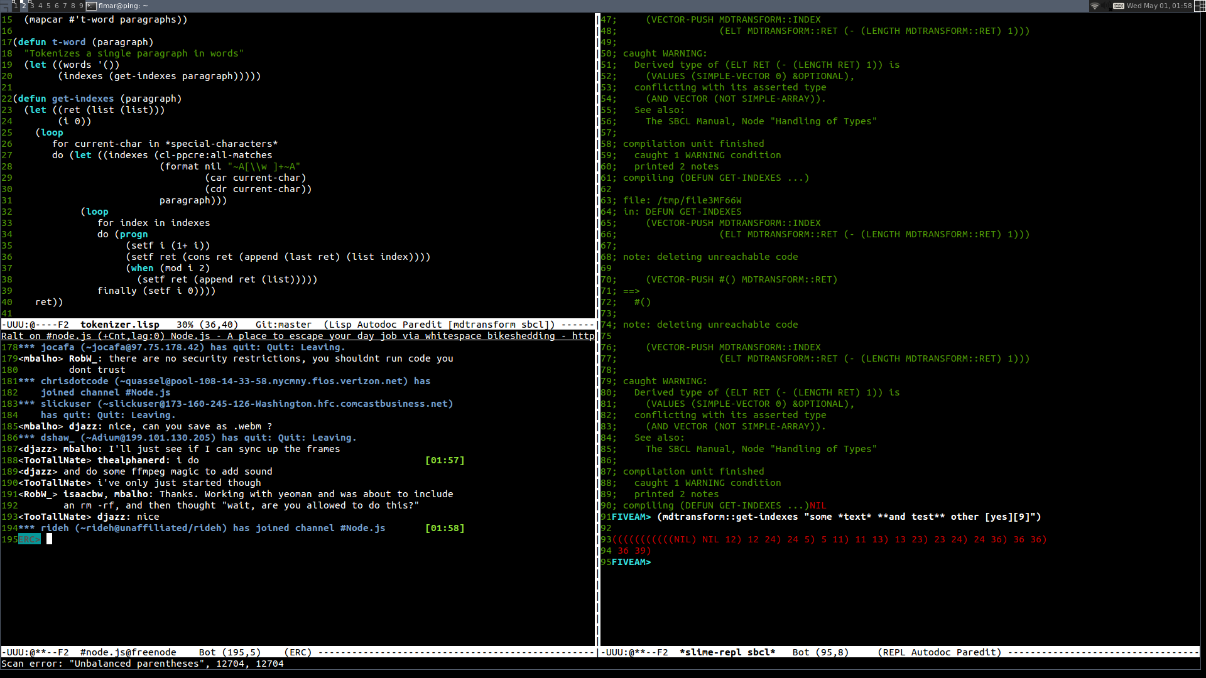Click 'printed 2 notes' on line 89
The width and height of the screenshot is (1206, 678).
(x=676, y=494)
